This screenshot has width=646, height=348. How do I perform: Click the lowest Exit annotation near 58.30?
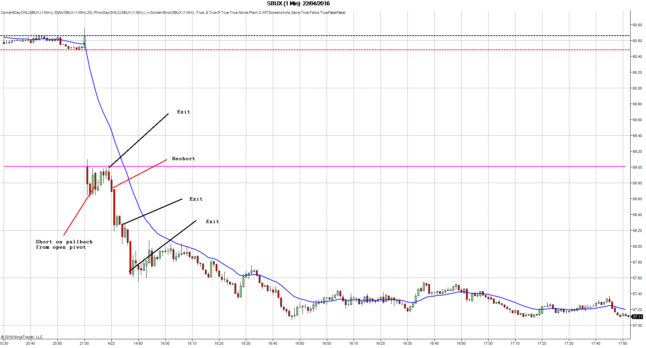[213, 221]
